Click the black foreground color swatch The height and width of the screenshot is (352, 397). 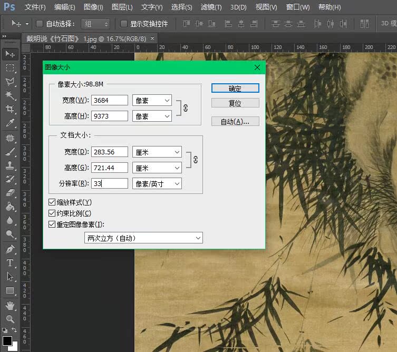click(7, 340)
